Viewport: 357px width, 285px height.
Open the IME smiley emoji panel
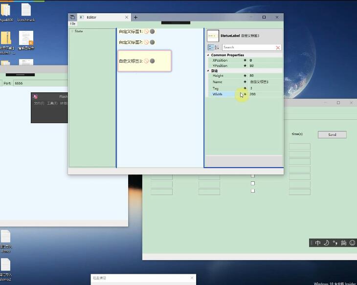(352, 243)
